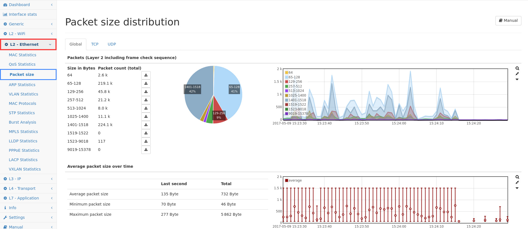Toggle the 1401-1518 series in chart legend
528x229 pixels.
tap(297, 100)
